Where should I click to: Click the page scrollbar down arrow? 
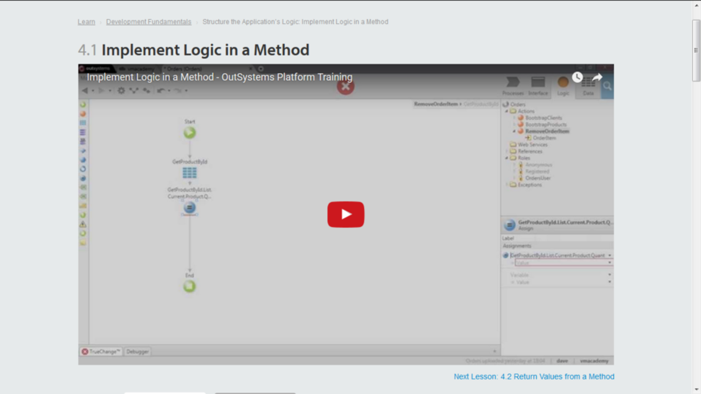point(696,389)
